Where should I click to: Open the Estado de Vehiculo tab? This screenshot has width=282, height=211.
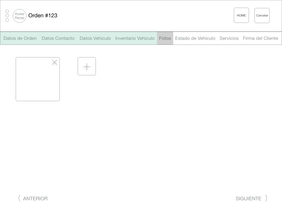click(195, 38)
